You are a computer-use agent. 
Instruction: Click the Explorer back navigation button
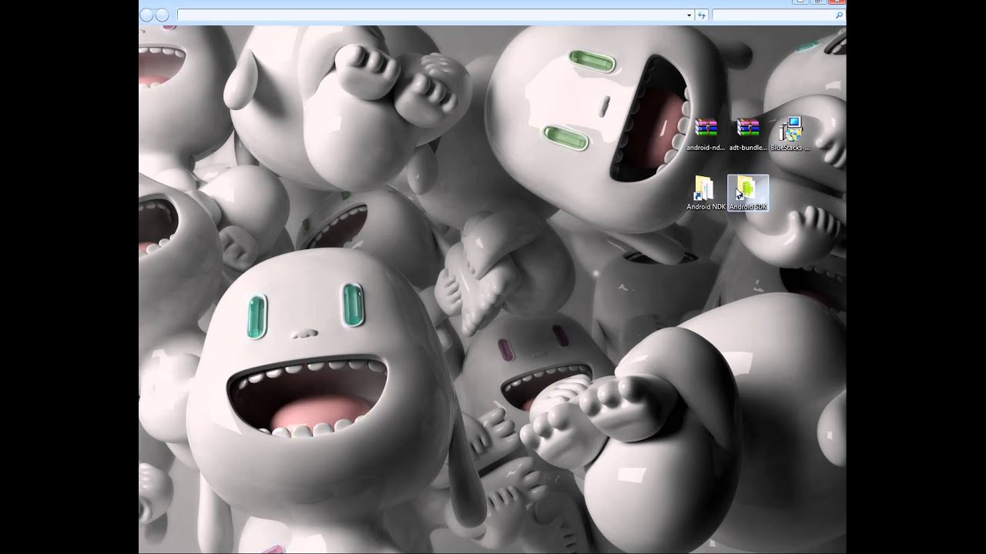coord(147,15)
